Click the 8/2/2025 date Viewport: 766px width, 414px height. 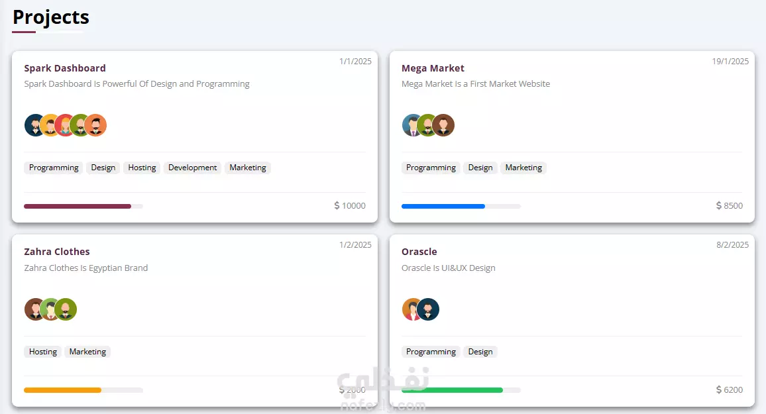point(732,244)
